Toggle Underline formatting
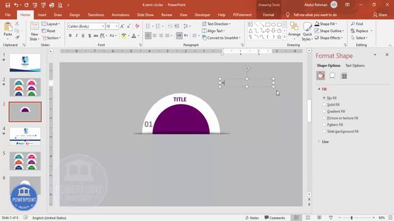This screenshot has width=394, height=221. click(x=83, y=36)
